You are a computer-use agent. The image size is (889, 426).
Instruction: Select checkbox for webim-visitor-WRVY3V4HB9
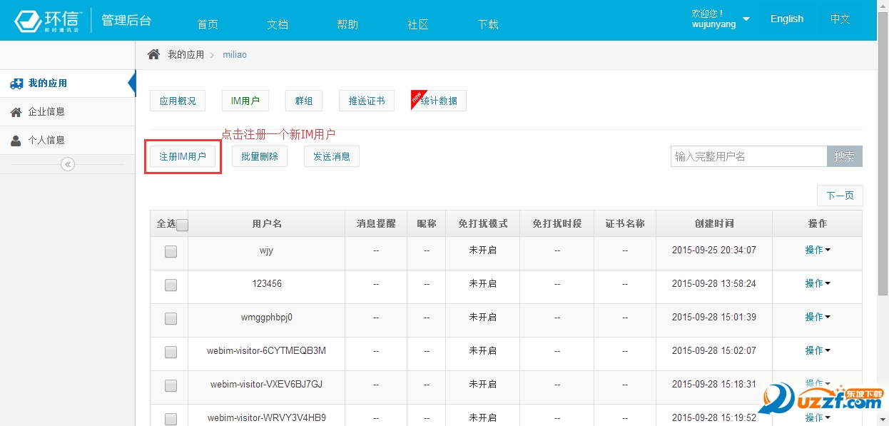(x=171, y=419)
